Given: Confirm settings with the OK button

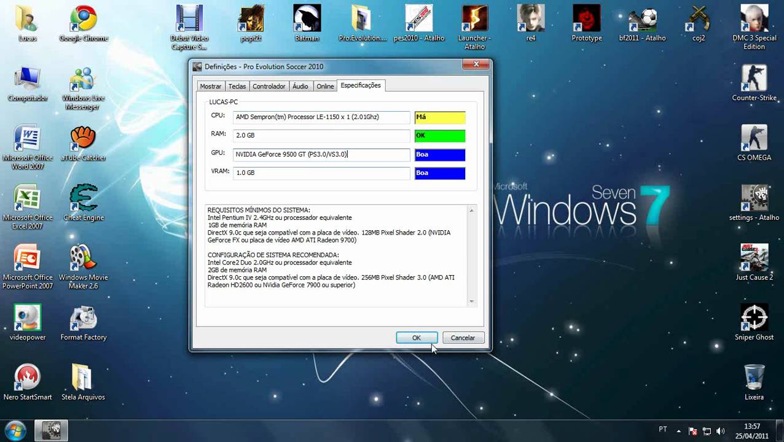Looking at the screenshot, I should pos(417,338).
